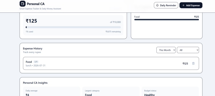Image resolution: width=215 pixels, height=96 pixels.
Task: Click the 'lunch • 2026-07-31' detail text
Action: [x=35, y=66]
